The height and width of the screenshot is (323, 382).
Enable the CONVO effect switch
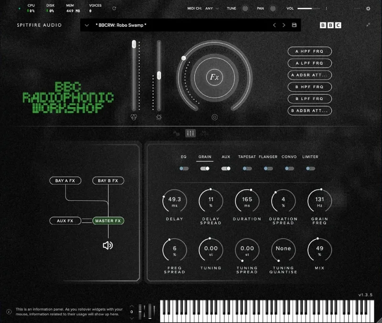click(x=289, y=168)
